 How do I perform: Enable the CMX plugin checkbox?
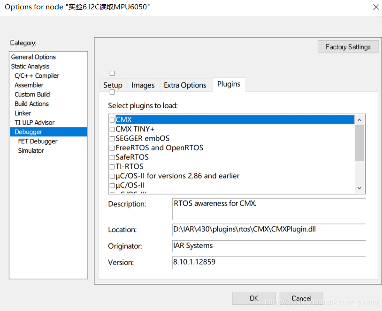pyautogui.click(x=112, y=119)
